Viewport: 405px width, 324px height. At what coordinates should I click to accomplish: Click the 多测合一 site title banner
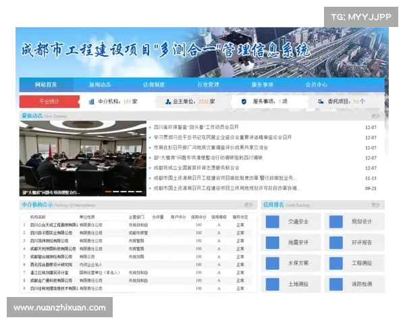[165, 50]
